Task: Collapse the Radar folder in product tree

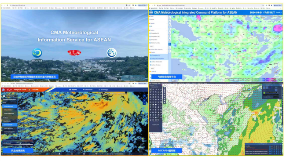Action: click(x=152, y=17)
